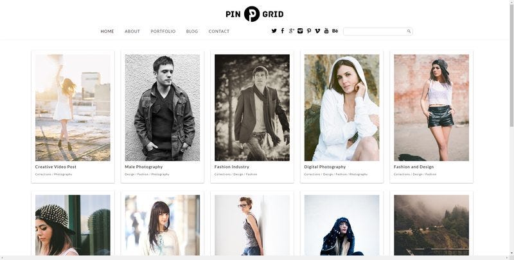
Task: Click the Pin Grid logo
Action: click(x=254, y=14)
